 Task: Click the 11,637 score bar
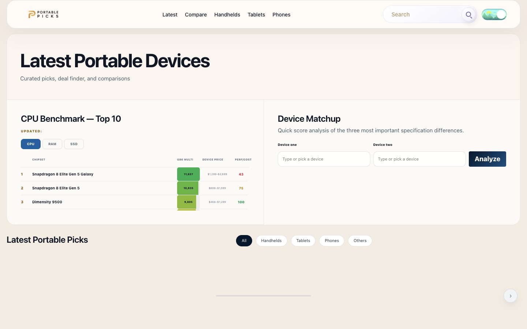point(188,174)
